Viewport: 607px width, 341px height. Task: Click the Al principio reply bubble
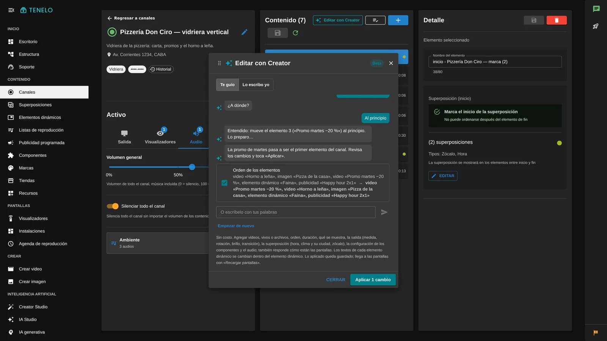375,118
